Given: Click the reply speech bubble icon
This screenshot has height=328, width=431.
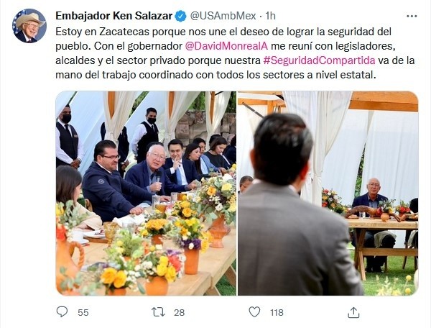Looking at the screenshot, I should click(x=62, y=312).
